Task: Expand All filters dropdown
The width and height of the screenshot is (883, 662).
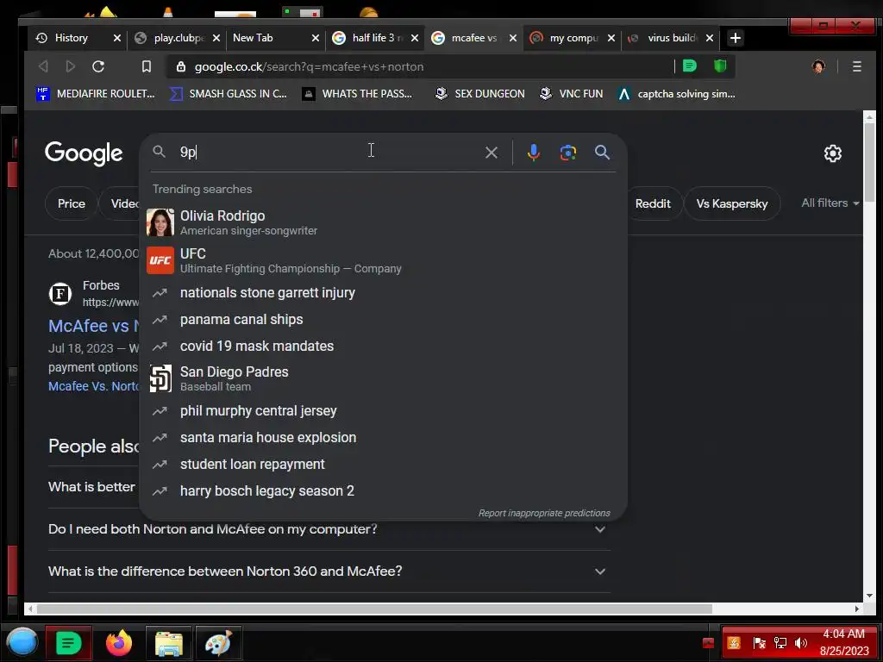Action: 830,203
